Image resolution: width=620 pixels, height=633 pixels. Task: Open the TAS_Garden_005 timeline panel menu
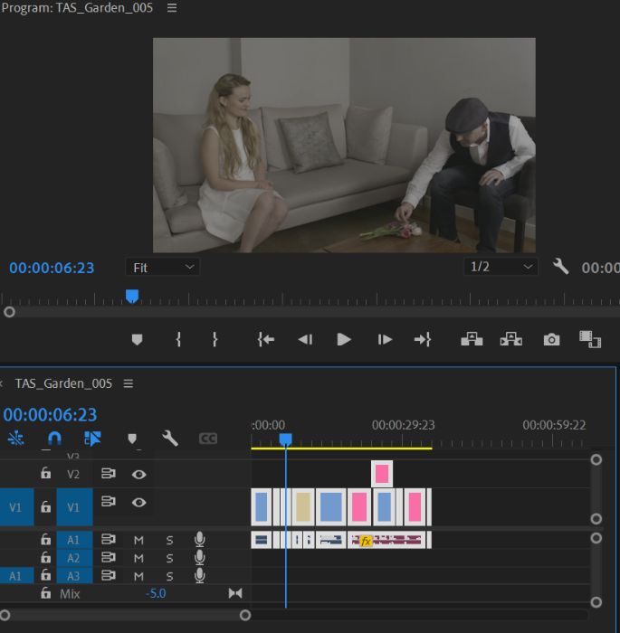(x=129, y=383)
